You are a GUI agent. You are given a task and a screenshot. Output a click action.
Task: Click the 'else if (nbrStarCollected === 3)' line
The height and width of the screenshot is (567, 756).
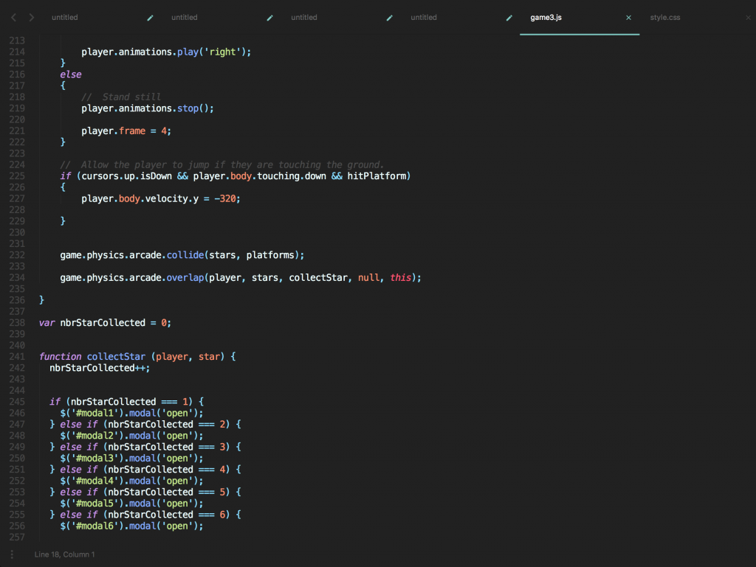tap(145, 447)
